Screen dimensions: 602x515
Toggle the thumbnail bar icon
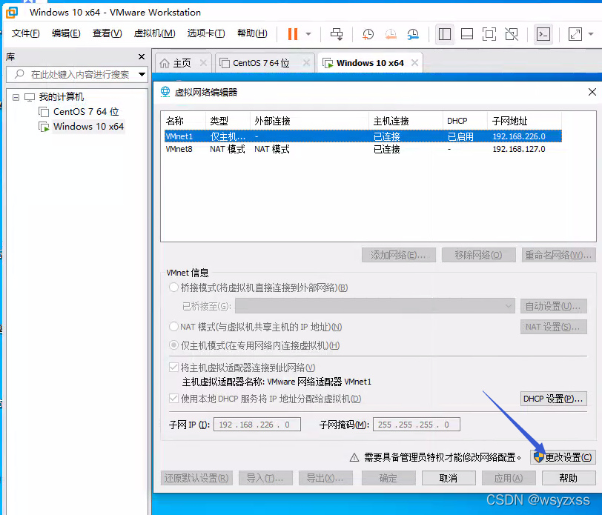(x=467, y=34)
